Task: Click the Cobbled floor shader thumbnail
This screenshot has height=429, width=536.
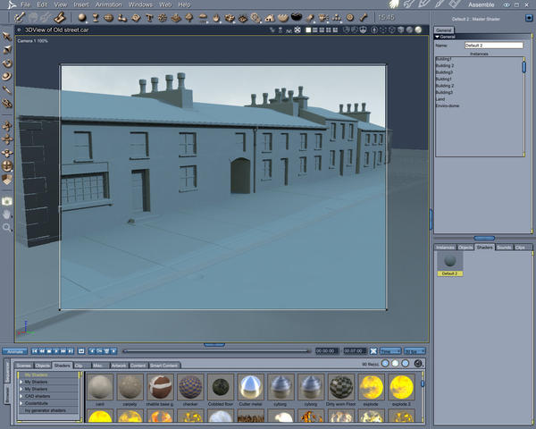Action: [221, 387]
